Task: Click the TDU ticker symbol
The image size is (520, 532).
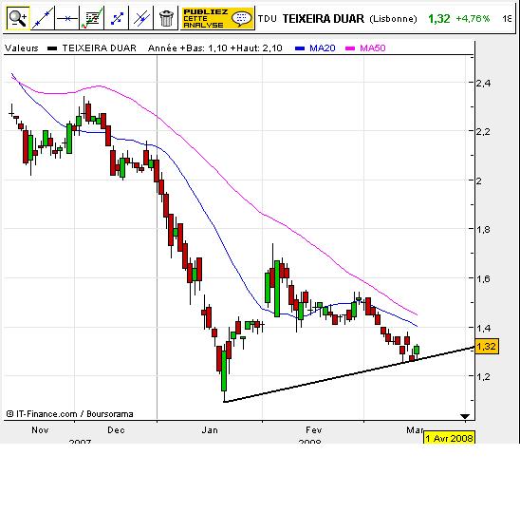Action: click(268, 19)
